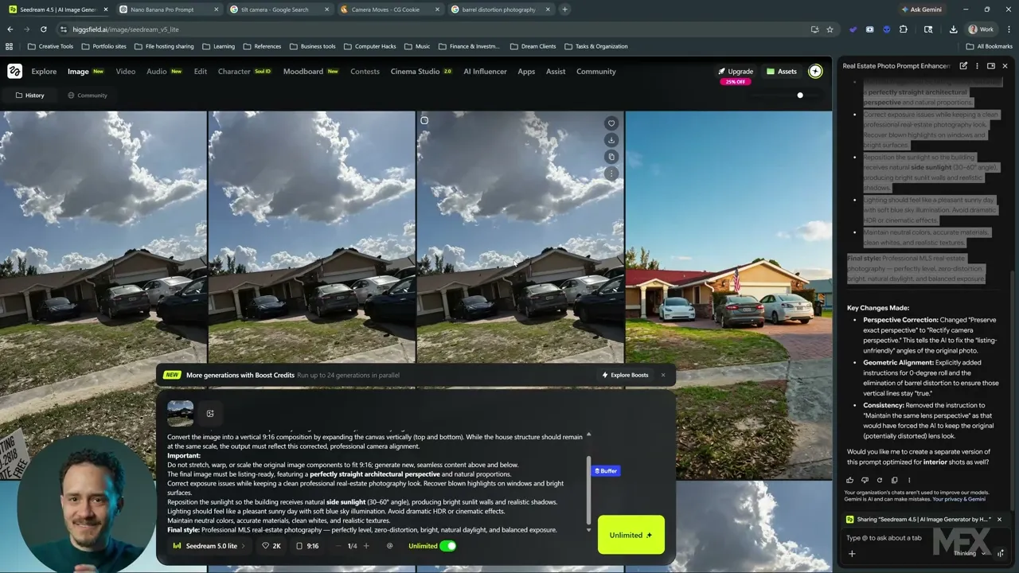Click the Explore Boosts button
The height and width of the screenshot is (573, 1019).
coord(625,375)
